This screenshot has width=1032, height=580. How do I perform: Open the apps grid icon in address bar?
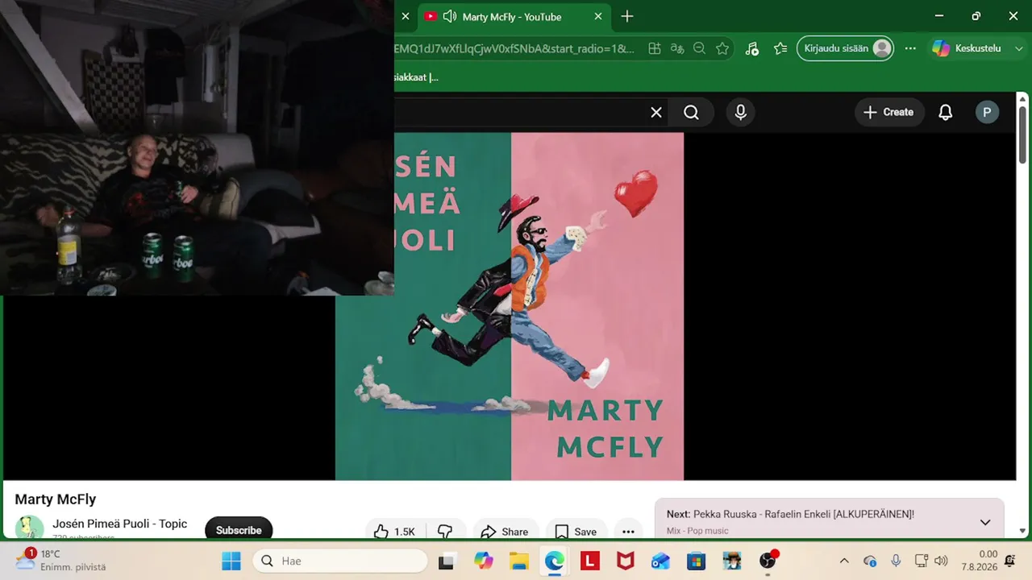[655, 48]
